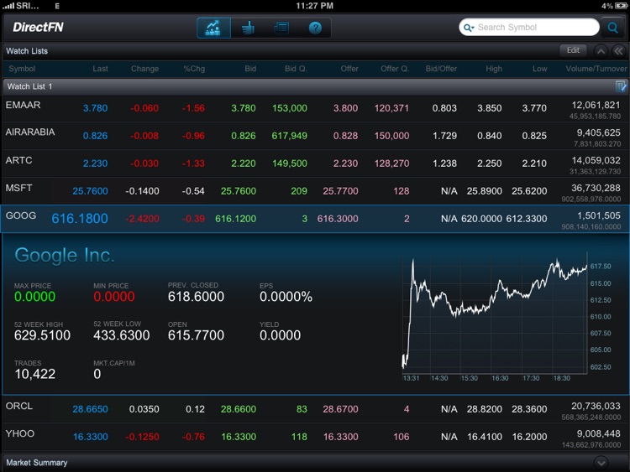630x472 pixels.
Task: Click the double left chevron button
Action: 619,51
